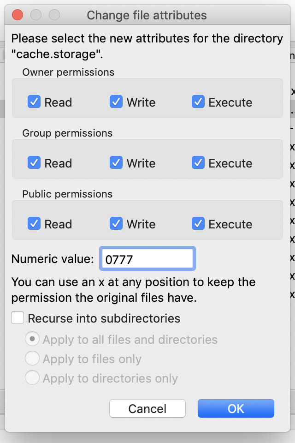This screenshot has width=295, height=443.
Task: Select Apply to all files and directories
Action: 32,340
